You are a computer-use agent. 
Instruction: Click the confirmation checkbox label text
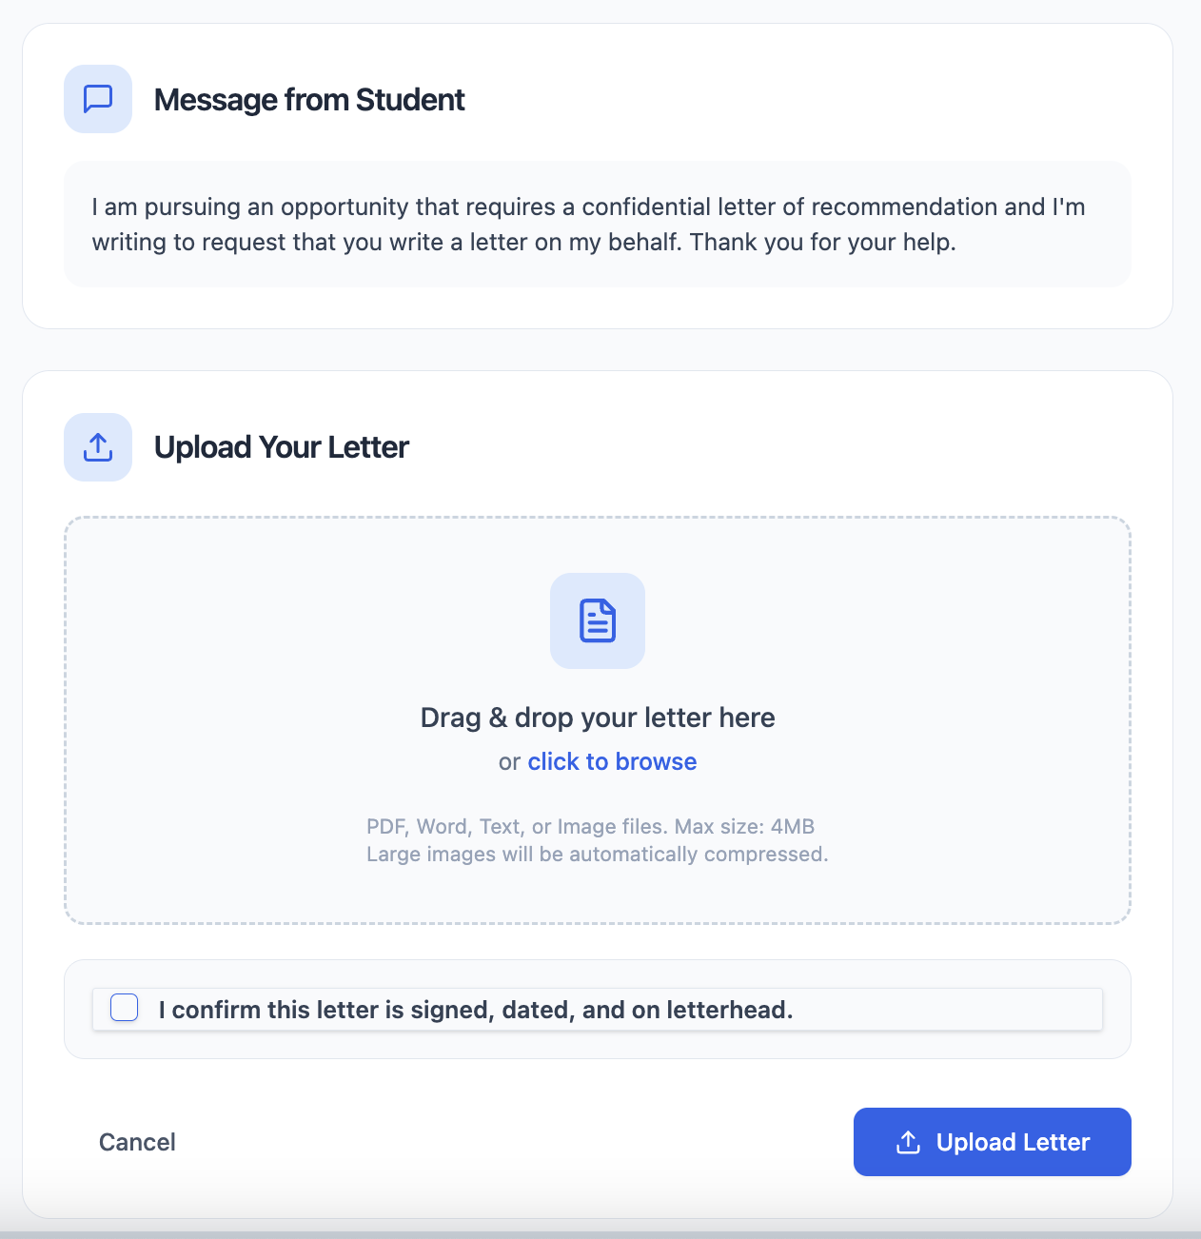tap(475, 1010)
